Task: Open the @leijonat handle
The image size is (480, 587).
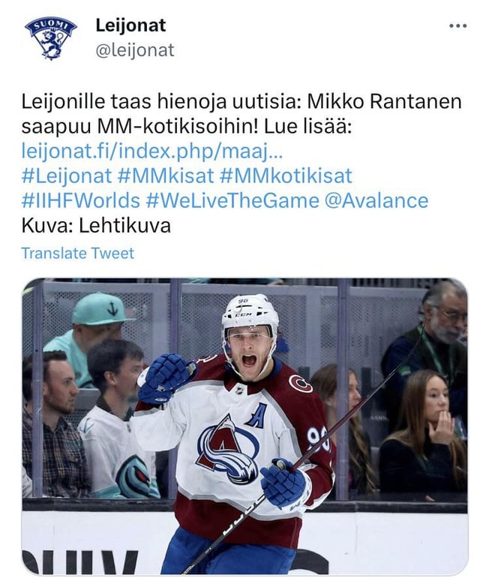Action: pyautogui.click(x=134, y=50)
